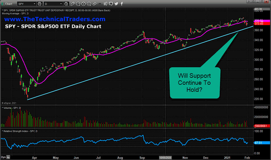Click the eraser tool icon
271x160 pixels.
pyautogui.click(x=95, y=4)
